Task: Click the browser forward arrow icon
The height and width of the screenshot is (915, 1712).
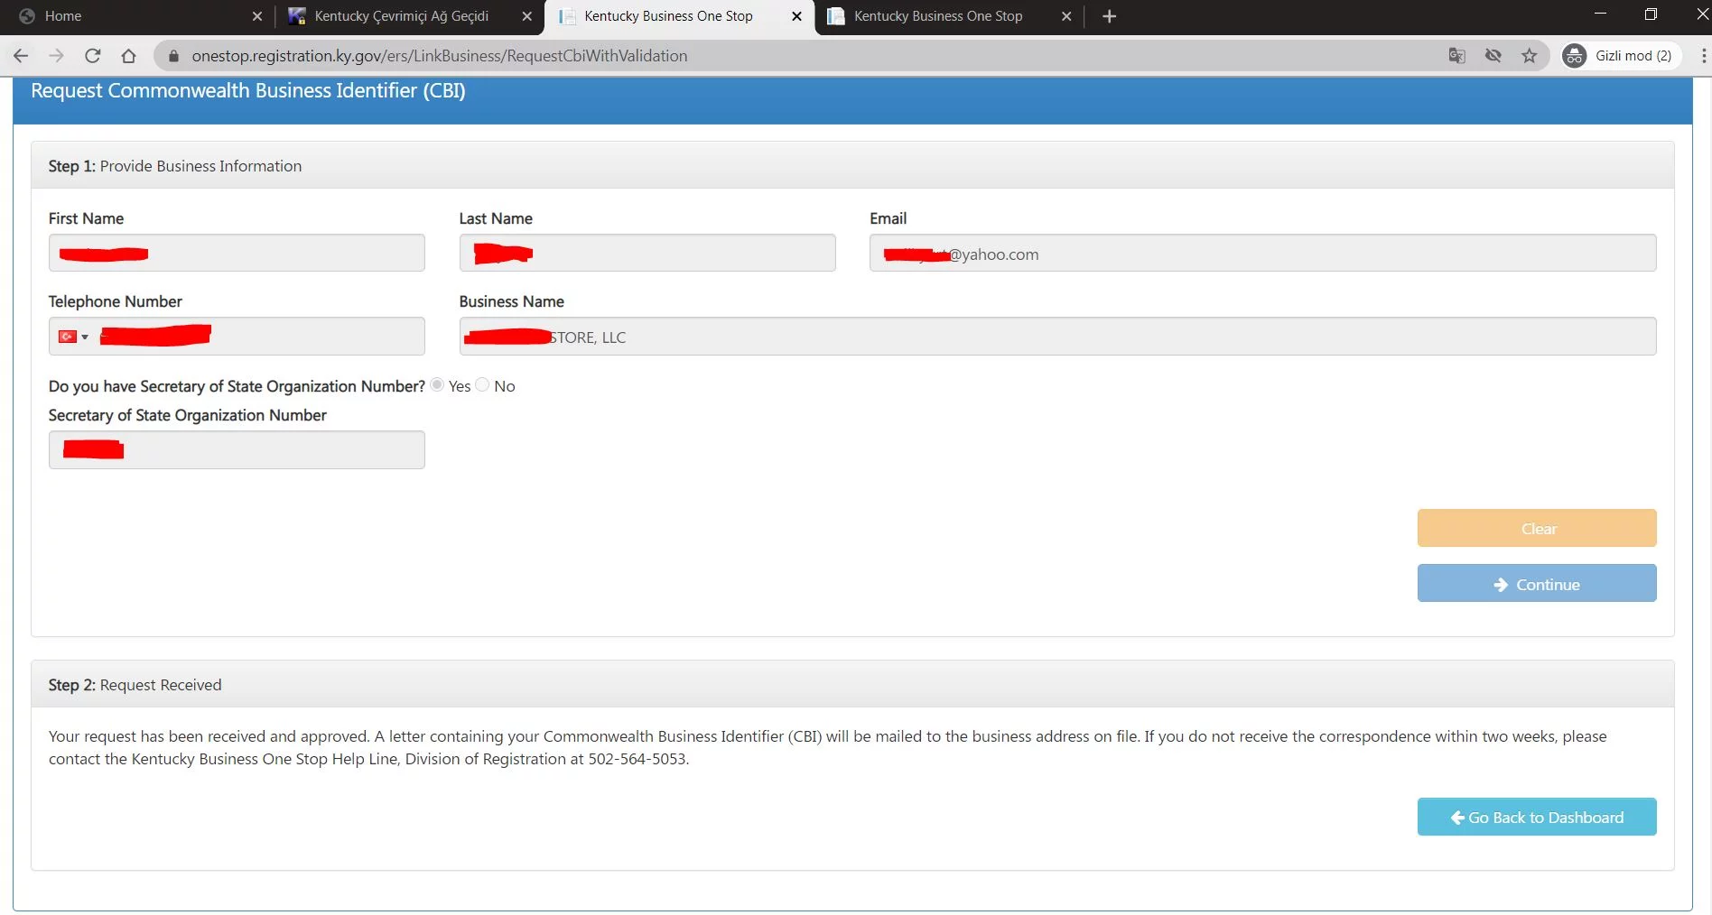Action: click(x=56, y=56)
